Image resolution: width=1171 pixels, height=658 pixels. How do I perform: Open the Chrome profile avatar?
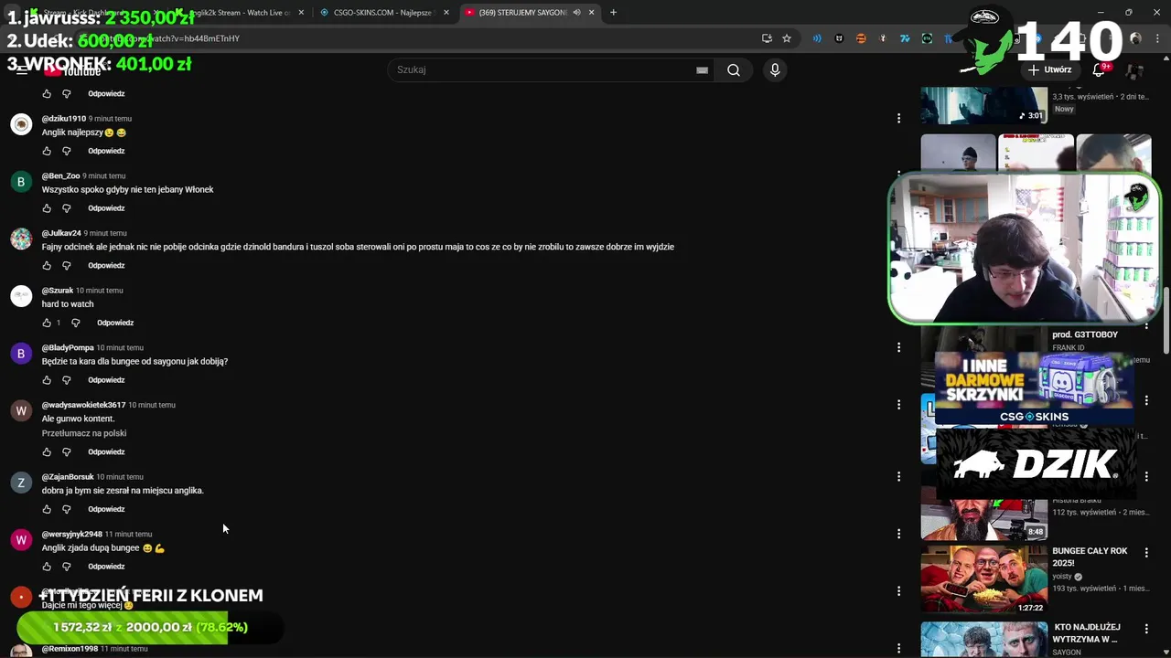(x=1135, y=38)
